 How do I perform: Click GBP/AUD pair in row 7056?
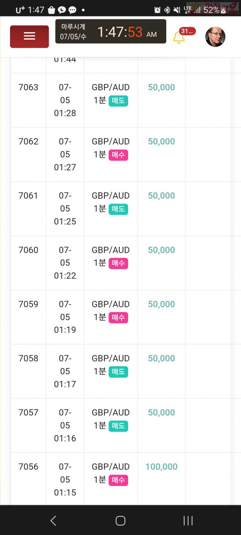click(110, 466)
